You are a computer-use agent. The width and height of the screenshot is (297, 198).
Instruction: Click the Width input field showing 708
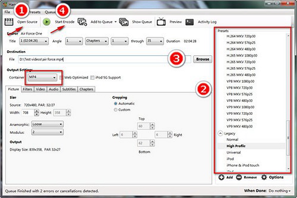point(28,113)
